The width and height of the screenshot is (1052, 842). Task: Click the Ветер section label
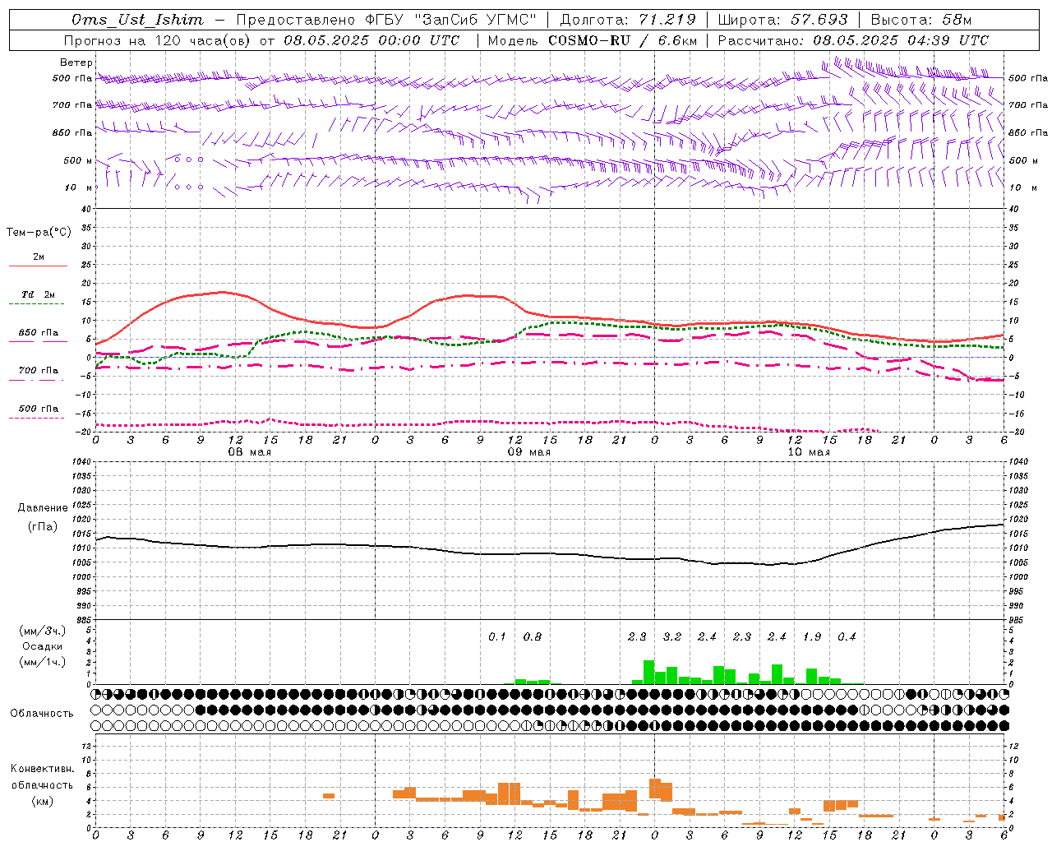click(76, 62)
